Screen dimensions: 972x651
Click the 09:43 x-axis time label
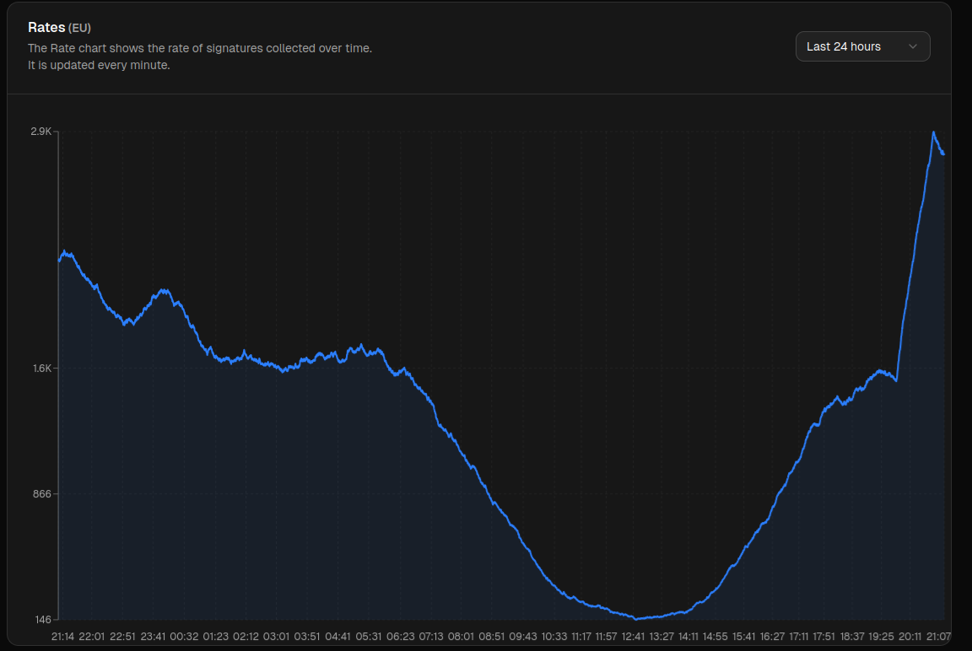click(522, 636)
